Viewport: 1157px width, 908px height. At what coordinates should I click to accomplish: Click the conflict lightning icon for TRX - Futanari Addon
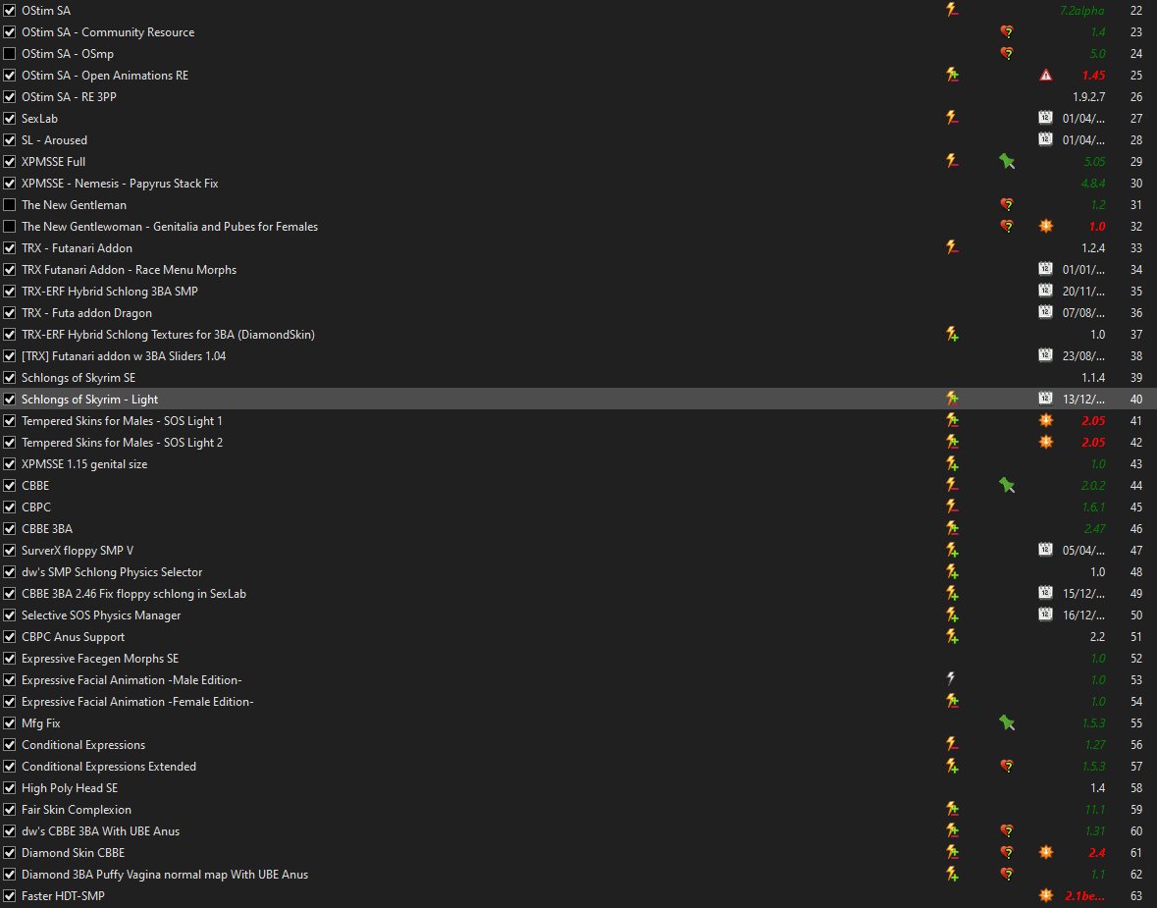[952, 247]
